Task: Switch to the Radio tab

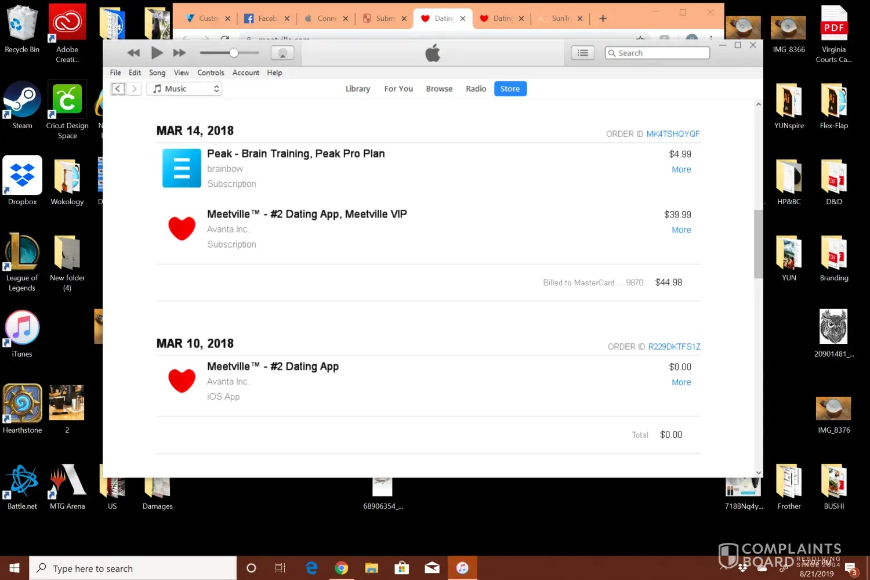Action: pyautogui.click(x=476, y=89)
